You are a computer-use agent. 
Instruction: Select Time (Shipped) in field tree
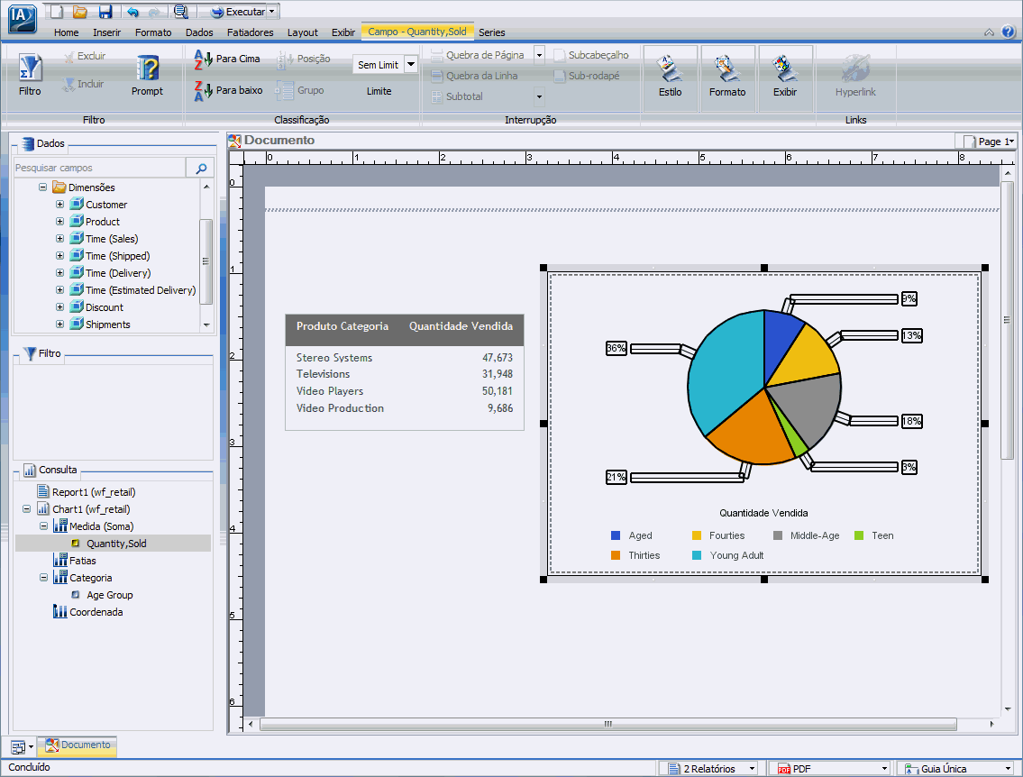[x=117, y=256]
